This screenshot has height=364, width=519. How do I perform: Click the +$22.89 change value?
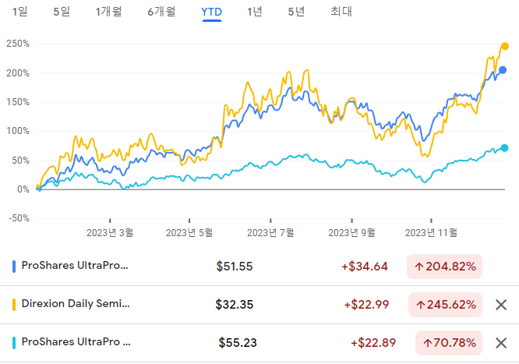pyautogui.click(x=373, y=343)
